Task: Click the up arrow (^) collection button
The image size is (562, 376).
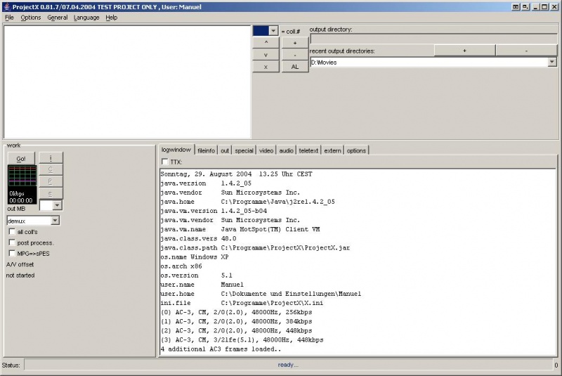Action: click(266, 43)
